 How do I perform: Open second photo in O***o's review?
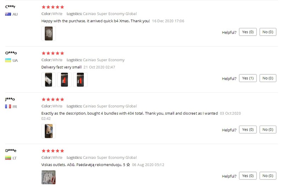(x=64, y=80)
